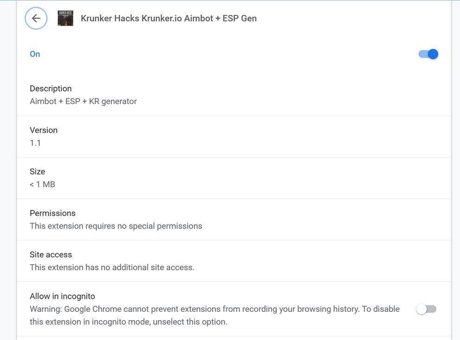Click the Permissions section heading
Viewport: 460px width, 340px height.
pyautogui.click(x=52, y=213)
